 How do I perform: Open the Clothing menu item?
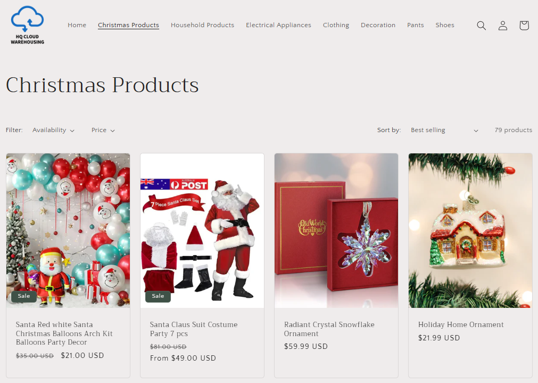[336, 25]
